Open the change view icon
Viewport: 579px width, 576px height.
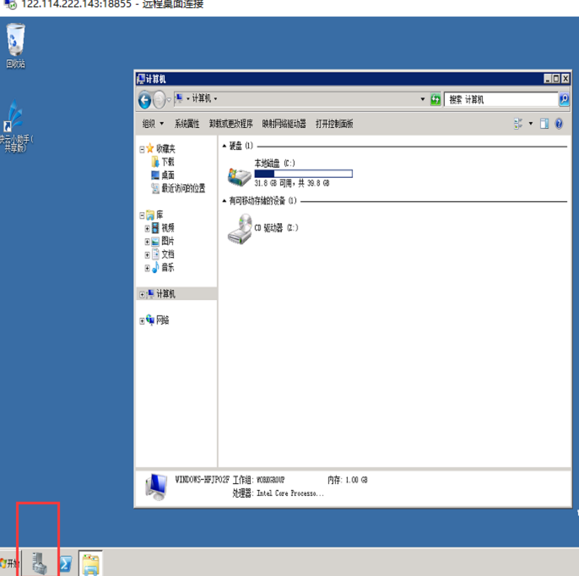point(518,124)
